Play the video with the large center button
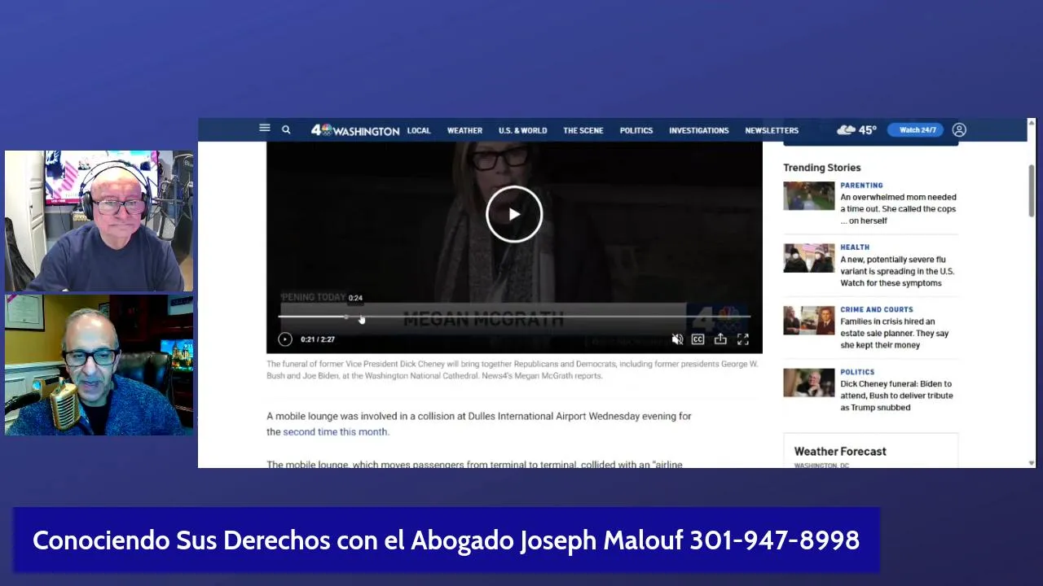The height and width of the screenshot is (586, 1043). 514,215
